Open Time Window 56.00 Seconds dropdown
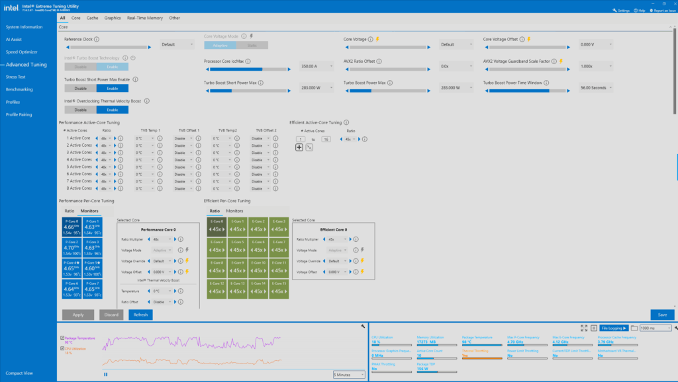Screen dimensions: 678x382 (597, 88)
